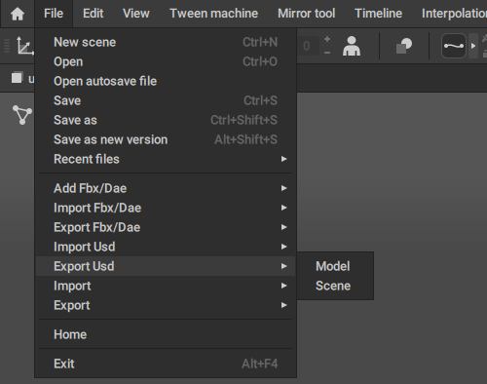Image resolution: width=487 pixels, height=384 pixels.
Task: Choose Save as option
Action: click(166, 120)
